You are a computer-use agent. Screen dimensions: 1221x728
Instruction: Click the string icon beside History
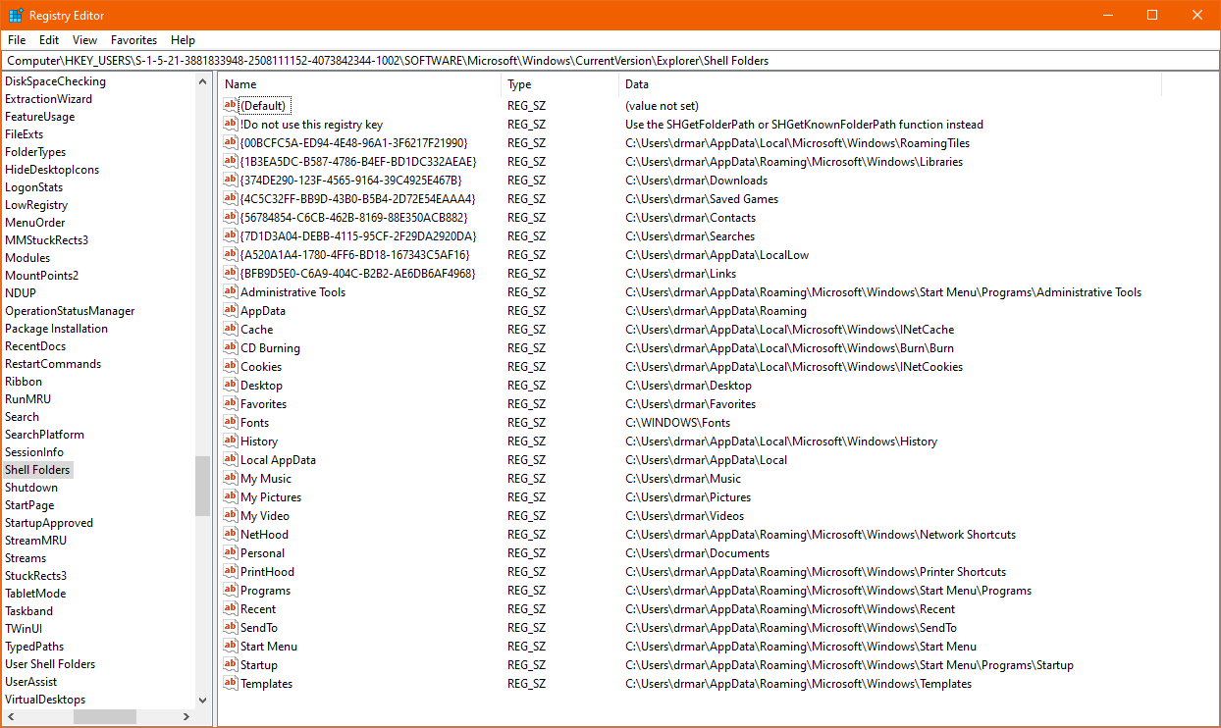pyautogui.click(x=231, y=441)
